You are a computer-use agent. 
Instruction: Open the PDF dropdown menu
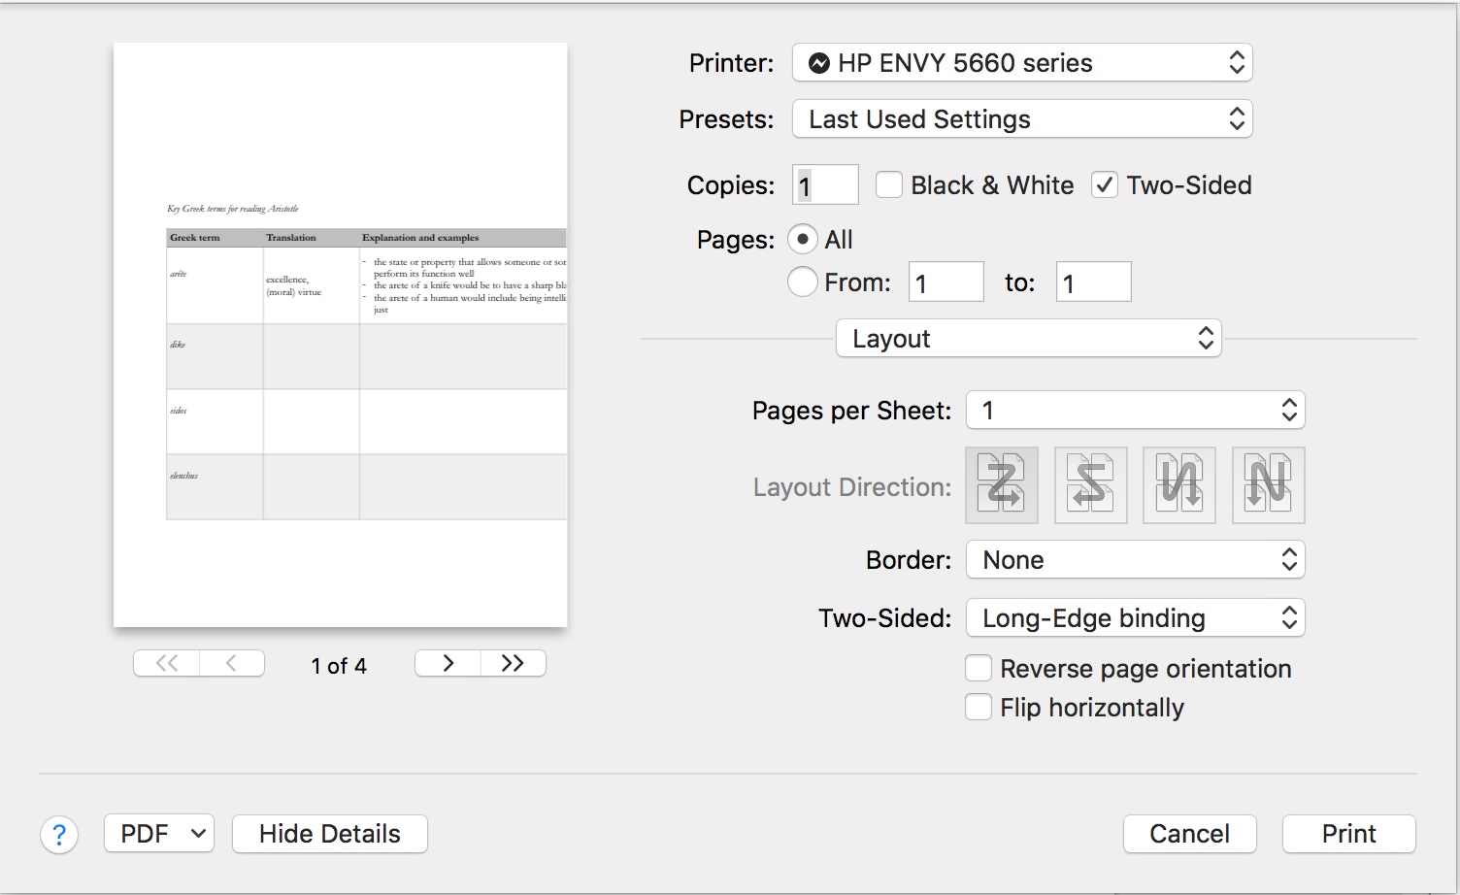pos(159,834)
